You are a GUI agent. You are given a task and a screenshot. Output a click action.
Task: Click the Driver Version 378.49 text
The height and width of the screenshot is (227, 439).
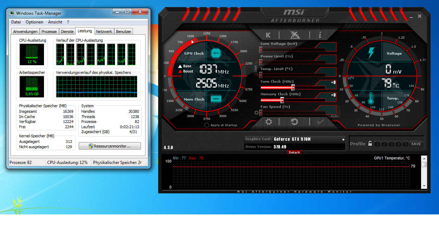tap(266, 147)
